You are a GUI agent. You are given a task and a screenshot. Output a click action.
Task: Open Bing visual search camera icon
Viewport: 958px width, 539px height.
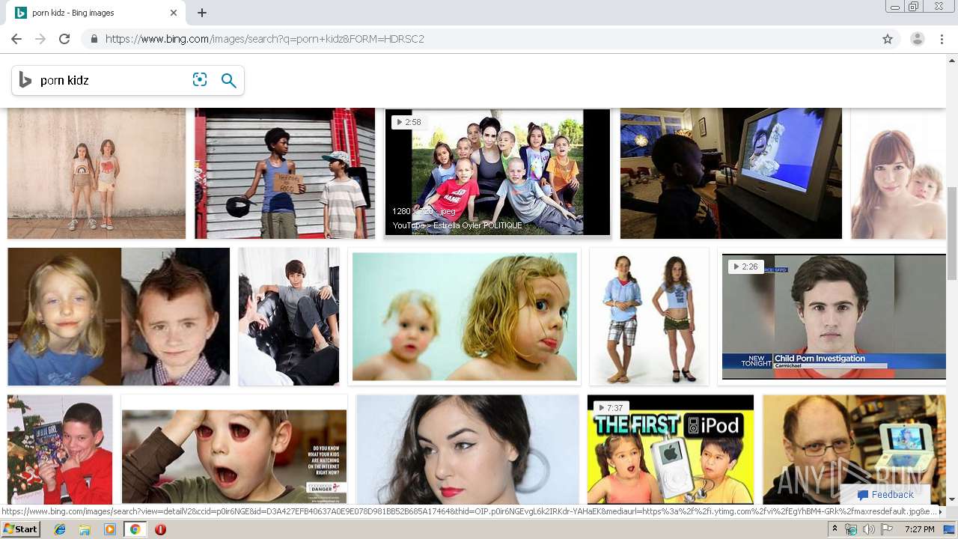(x=200, y=80)
